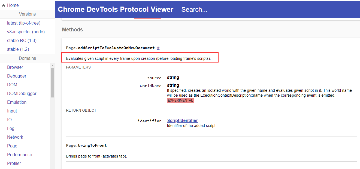This screenshot has width=360, height=169.
Task: Open the Performance domain
Action: click(20, 155)
